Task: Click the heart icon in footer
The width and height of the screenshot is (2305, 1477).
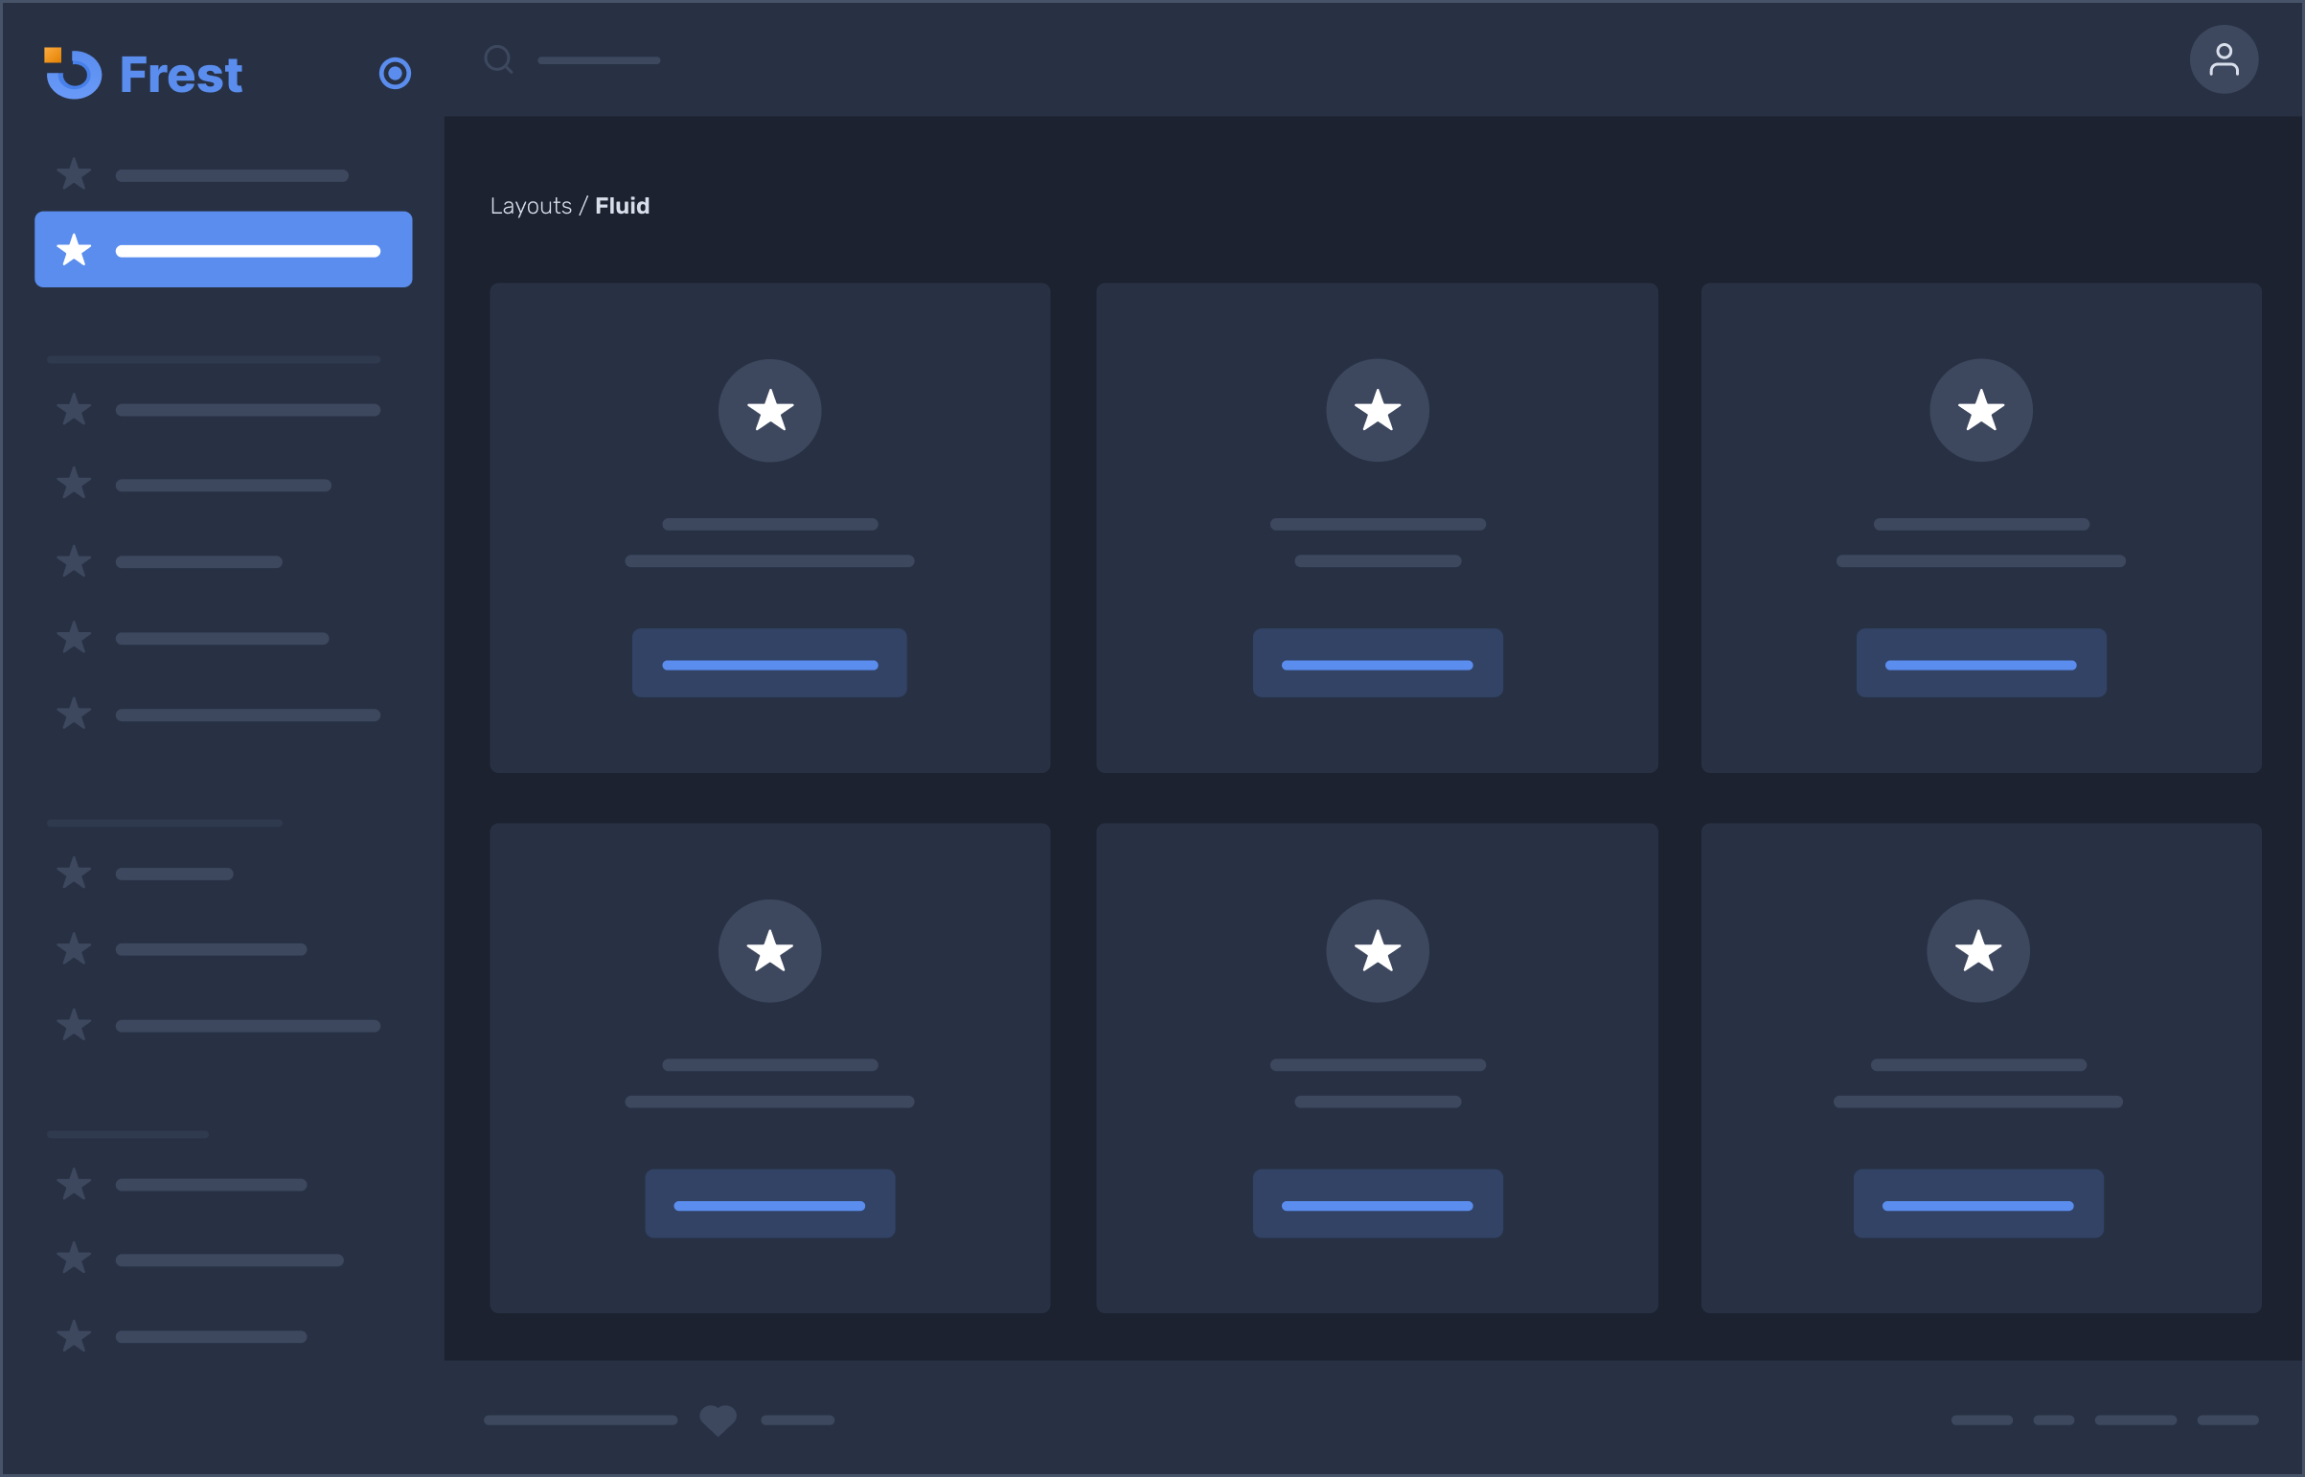Action: click(718, 1420)
